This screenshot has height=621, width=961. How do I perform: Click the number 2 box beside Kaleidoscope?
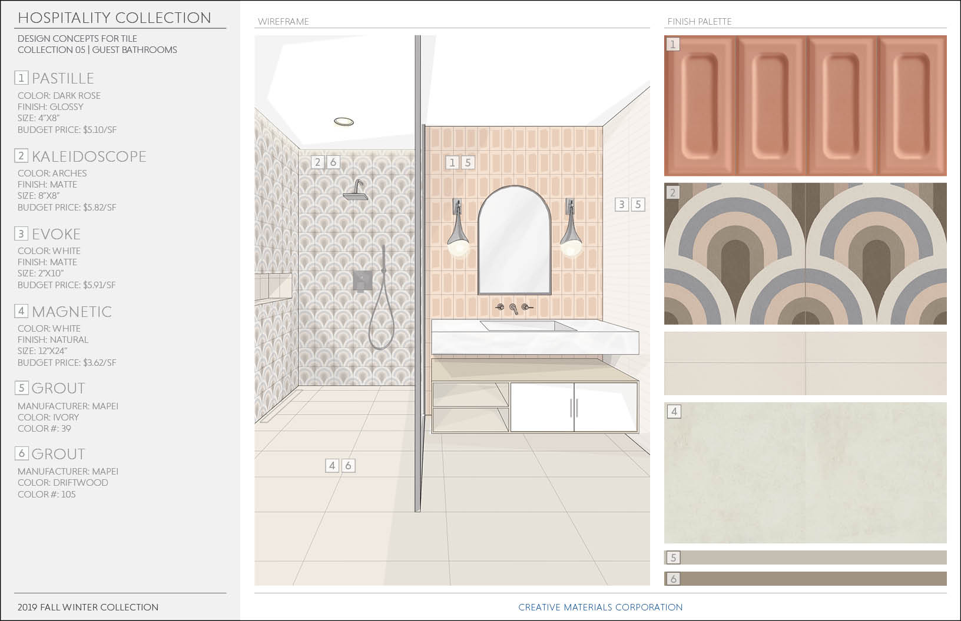click(21, 155)
